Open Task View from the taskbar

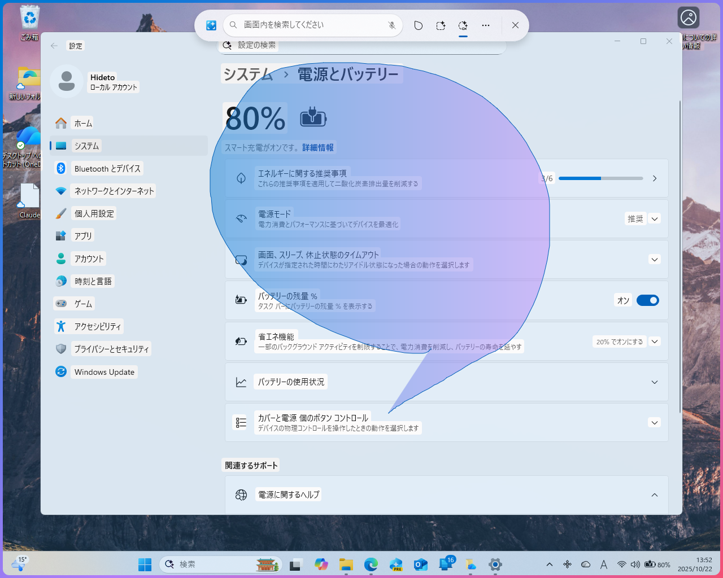[295, 564]
